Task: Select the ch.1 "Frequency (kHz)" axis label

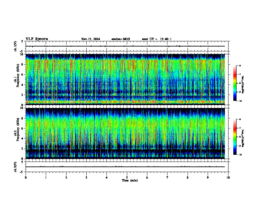Action: point(18,75)
